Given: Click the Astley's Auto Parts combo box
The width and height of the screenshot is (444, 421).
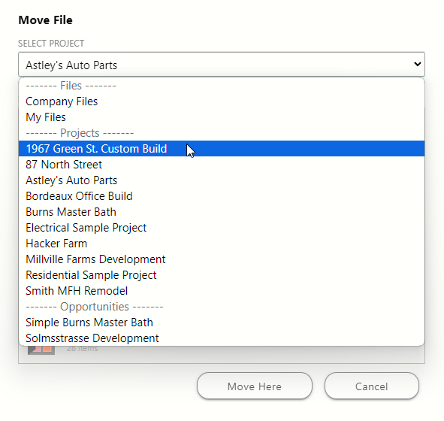Looking at the screenshot, I should tap(222, 65).
